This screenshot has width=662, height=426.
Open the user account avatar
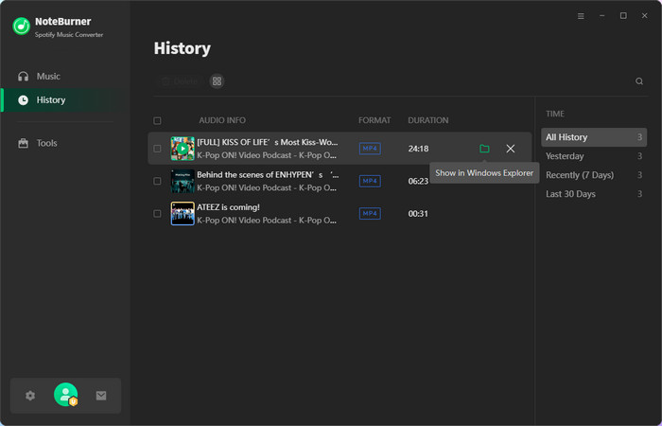(66, 395)
